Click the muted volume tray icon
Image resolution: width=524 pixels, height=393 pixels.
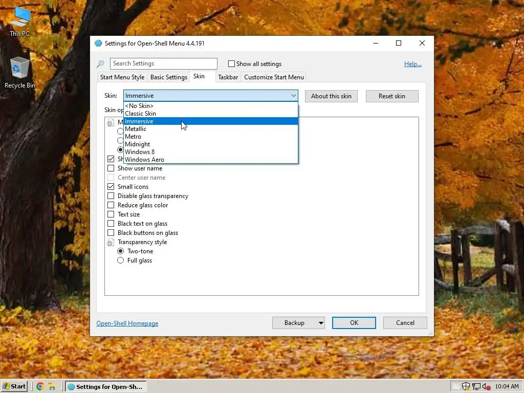pyautogui.click(x=486, y=386)
